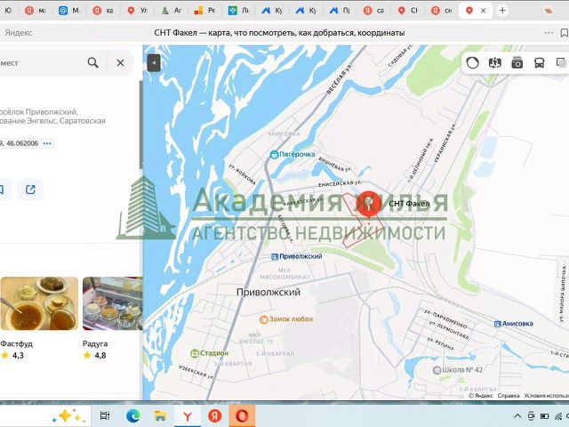Open File Explorer from taskbar
Image resolution: width=569 pixels, height=427 pixels.
coord(160,415)
